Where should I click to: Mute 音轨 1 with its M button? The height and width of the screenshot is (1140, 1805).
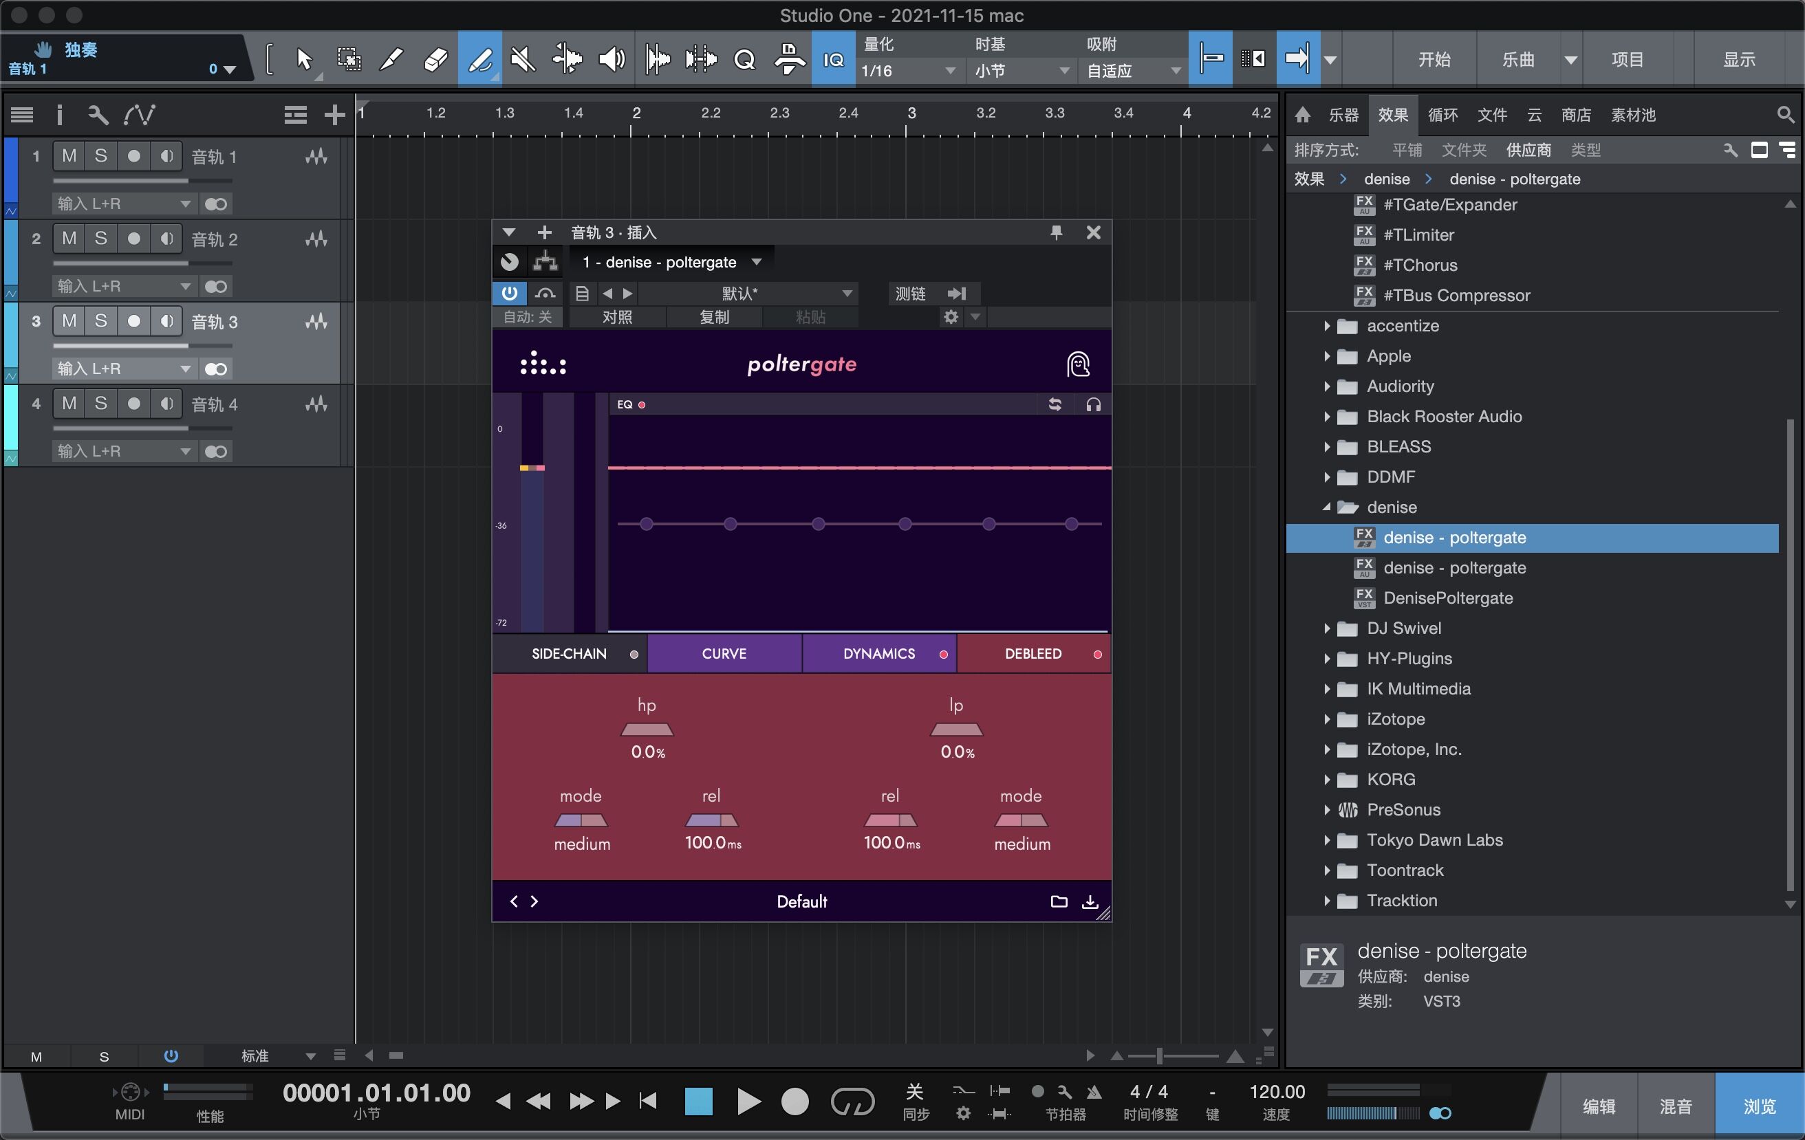coord(69,156)
